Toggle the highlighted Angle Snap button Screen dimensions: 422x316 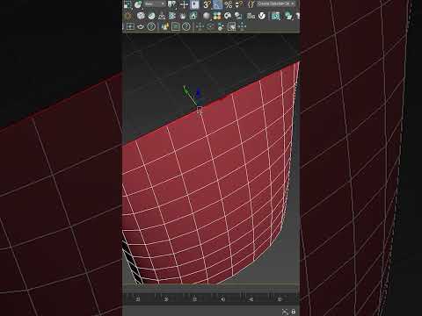tap(217, 4)
